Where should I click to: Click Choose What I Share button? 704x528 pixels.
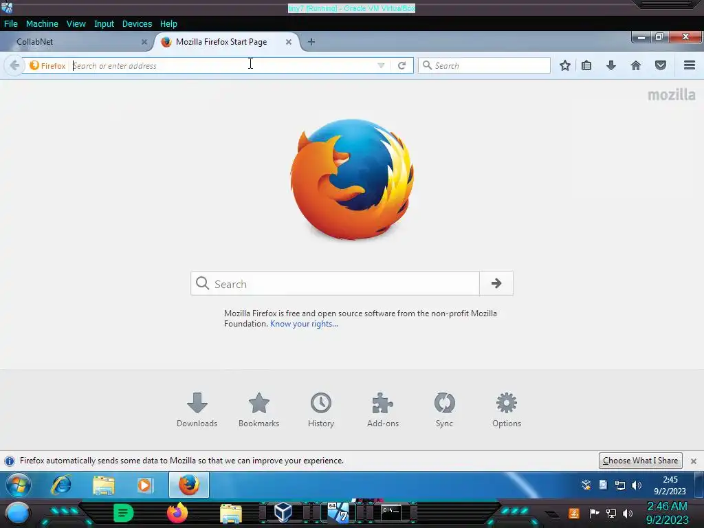tap(640, 461)
